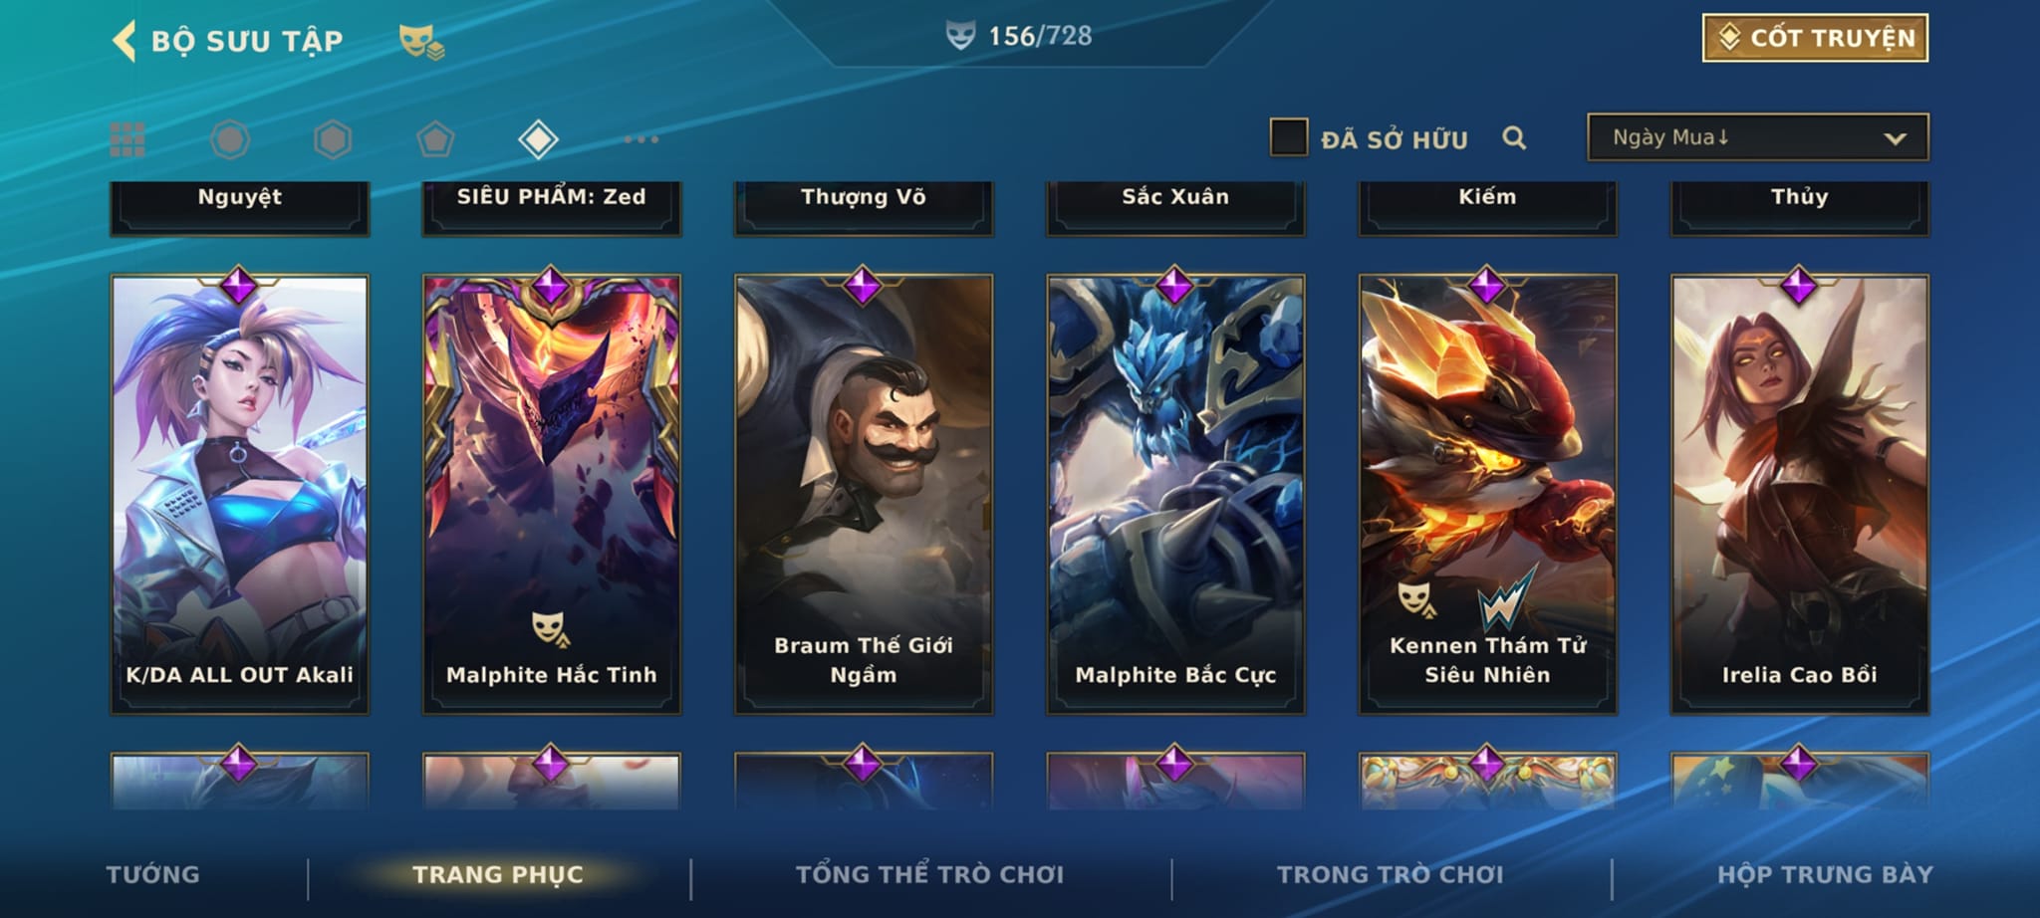Select the diamond rarity filter icon
2040x918 pixels.
click(538, 139)
